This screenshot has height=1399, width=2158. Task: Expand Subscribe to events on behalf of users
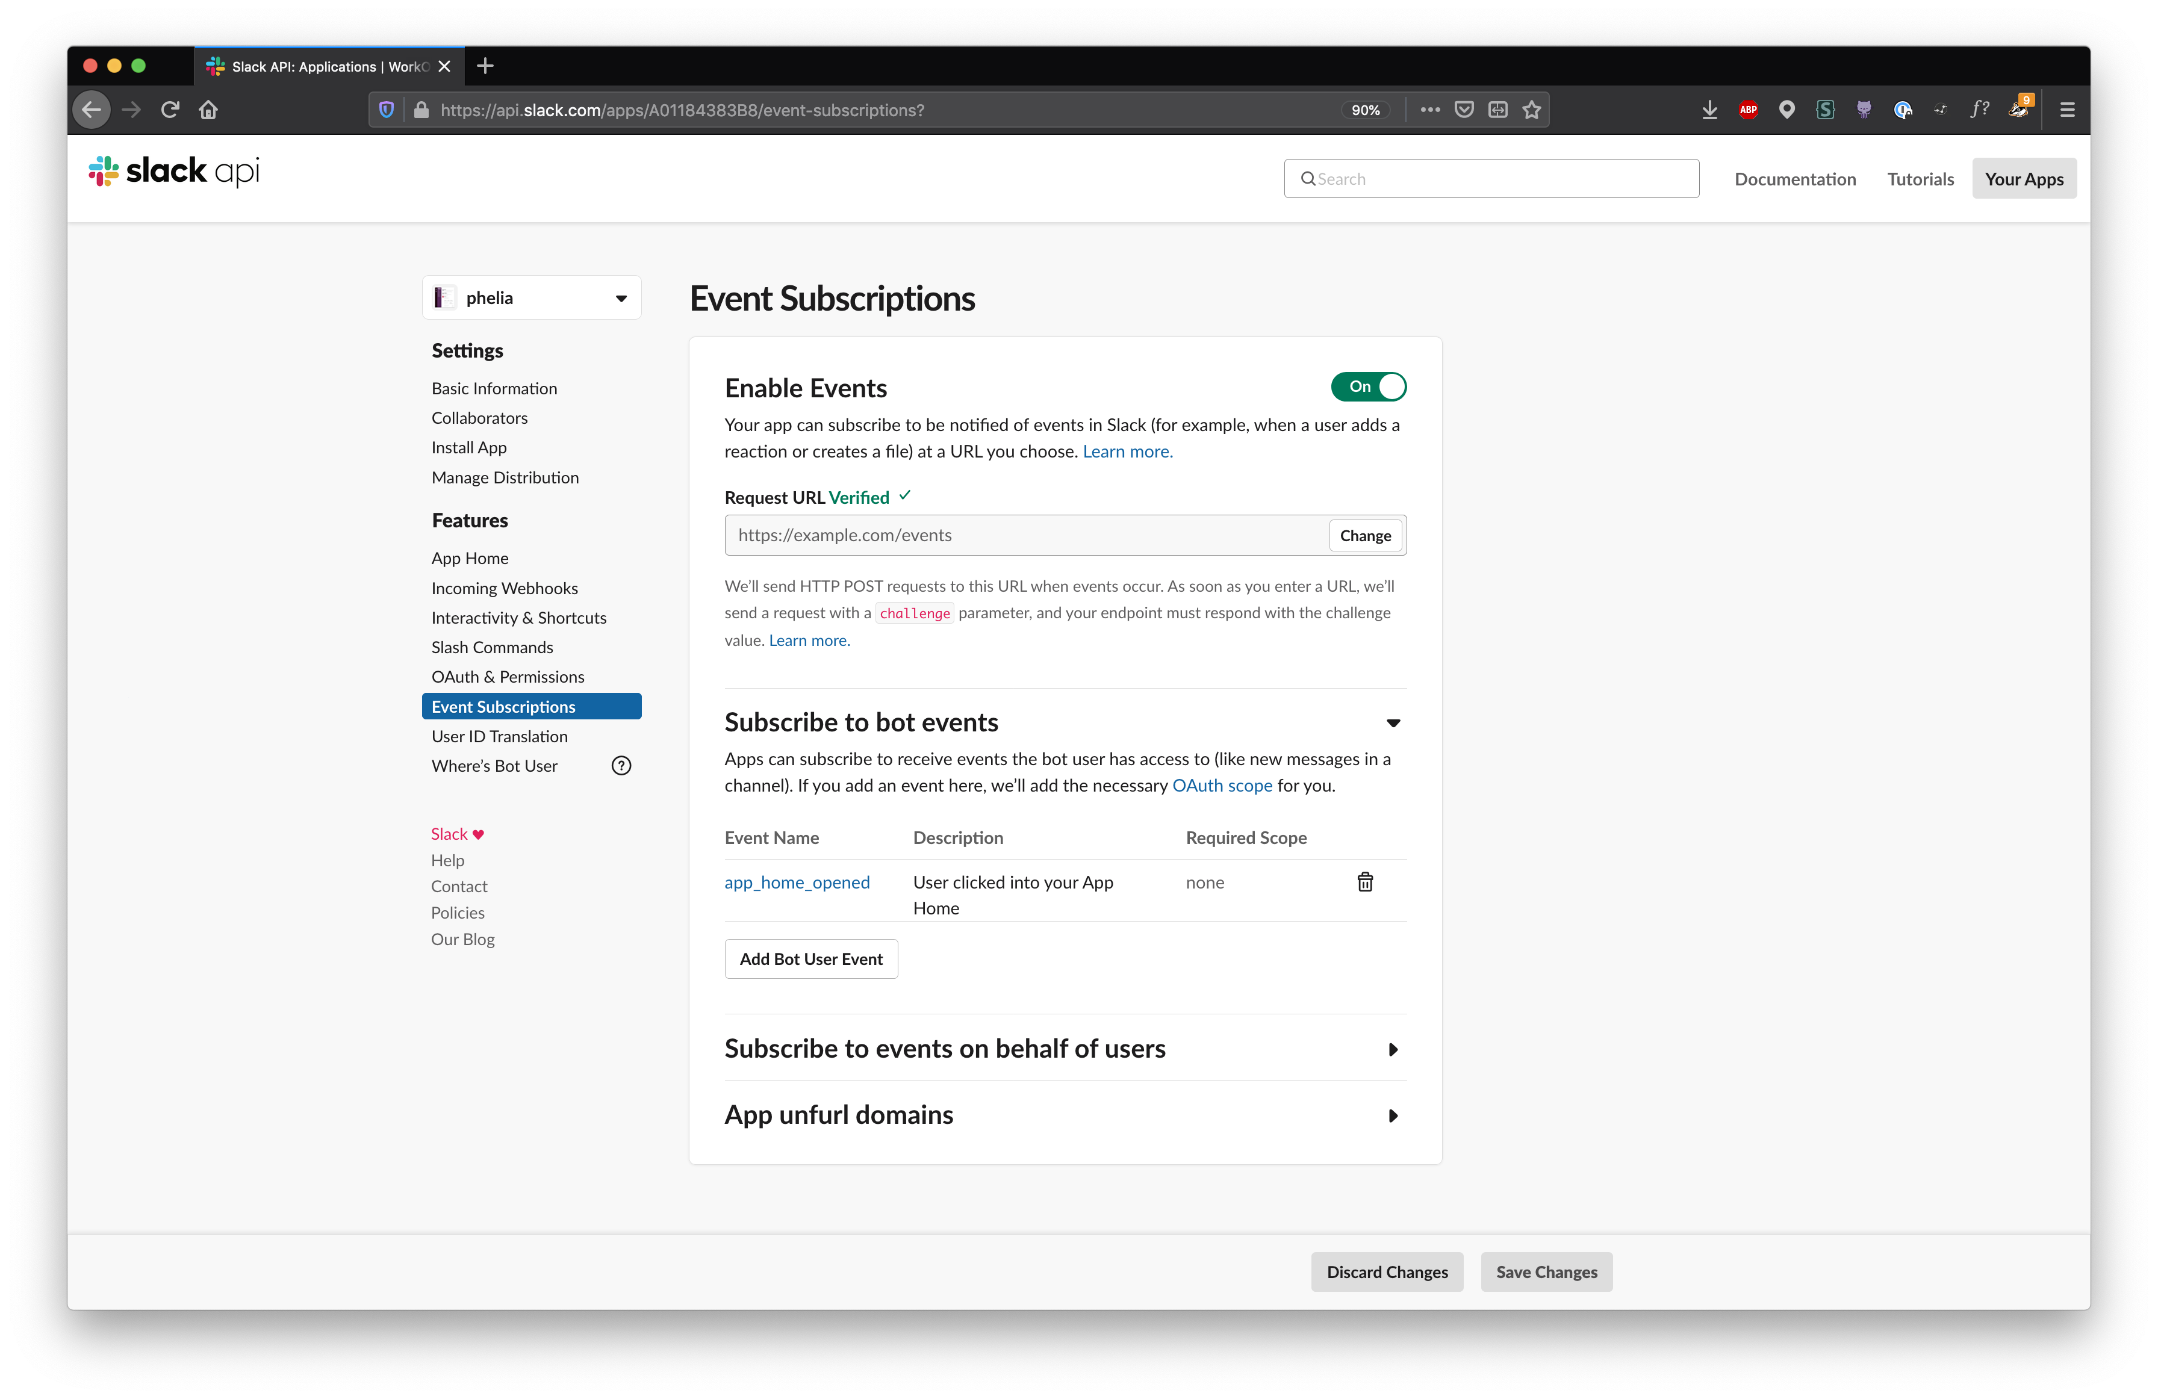(1393, 1049)
